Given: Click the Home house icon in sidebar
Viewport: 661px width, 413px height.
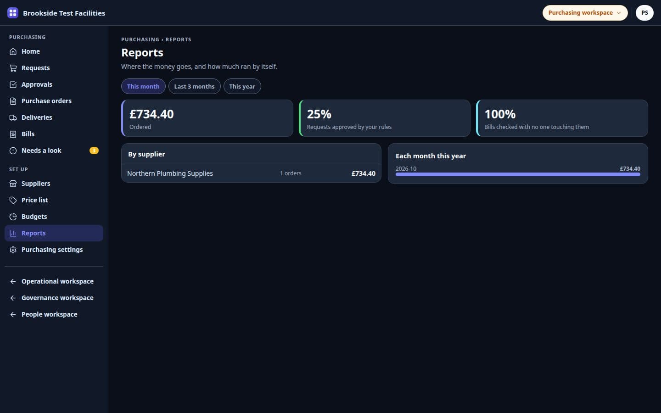Looking at the screenshot, I should [13, 51].
